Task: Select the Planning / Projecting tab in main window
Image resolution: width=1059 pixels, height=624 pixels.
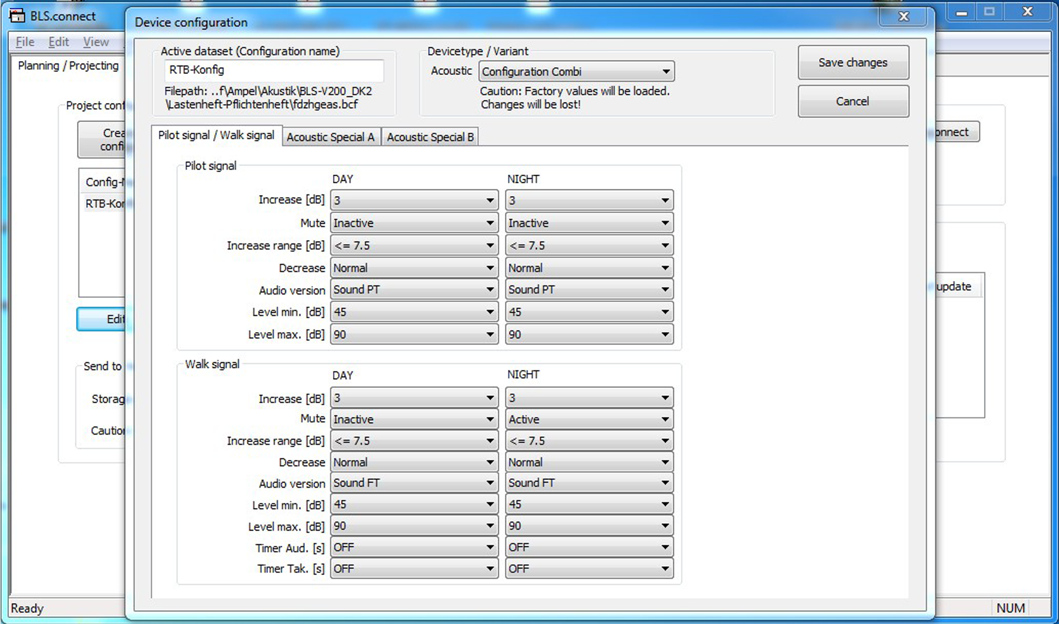Action: point(68,66)
